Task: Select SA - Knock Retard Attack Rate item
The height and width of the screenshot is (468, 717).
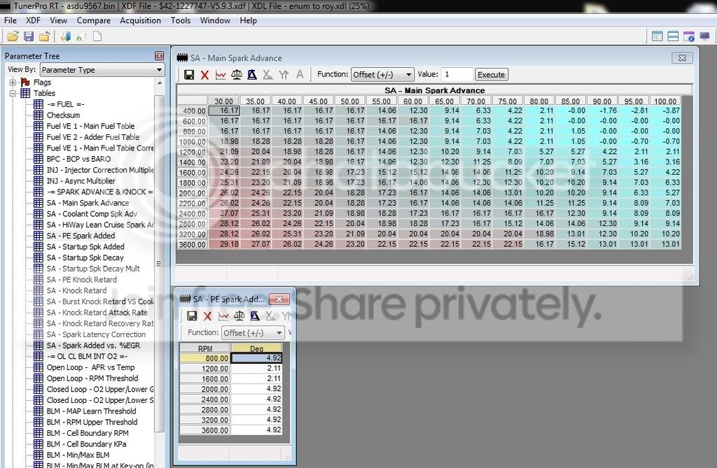Action: click(97, 313)
